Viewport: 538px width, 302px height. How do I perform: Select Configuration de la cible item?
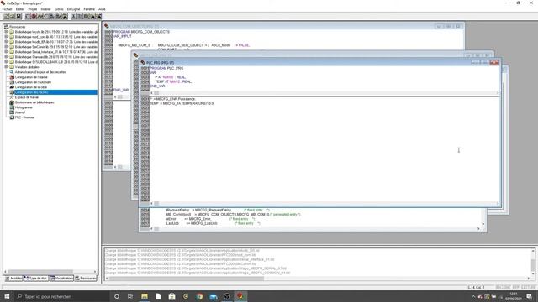[x=31, y=87]
